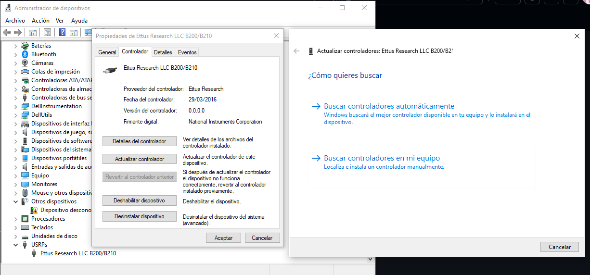Click the Procesadores chip icon

25,219
